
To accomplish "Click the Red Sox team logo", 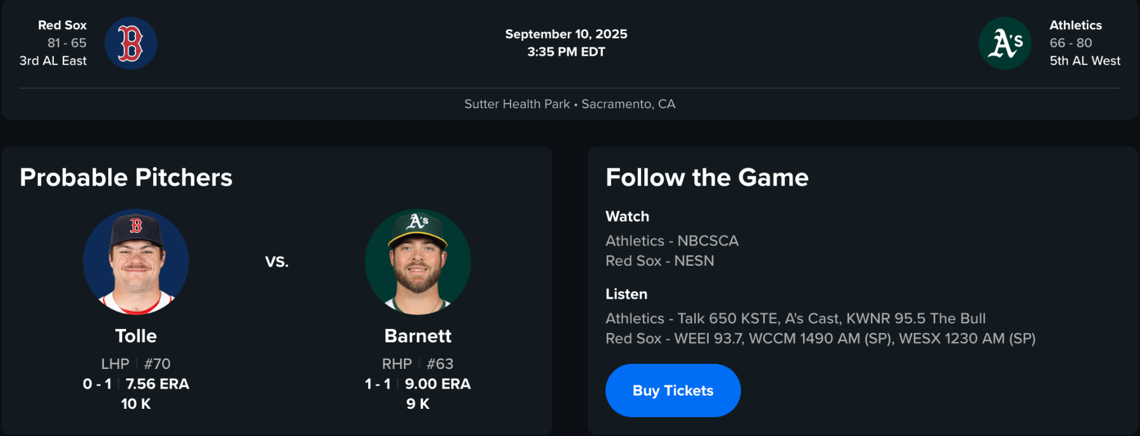I will pyautogui.click(x=130, y=43).
